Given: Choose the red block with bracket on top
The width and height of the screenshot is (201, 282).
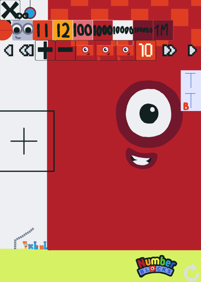Looking at the screenshot, I should pos(126,50).
